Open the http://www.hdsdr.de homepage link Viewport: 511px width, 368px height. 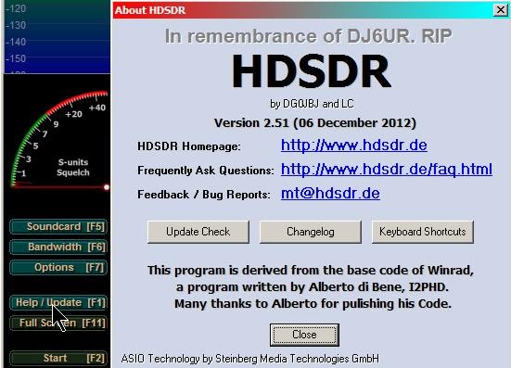tap(354, 146)
